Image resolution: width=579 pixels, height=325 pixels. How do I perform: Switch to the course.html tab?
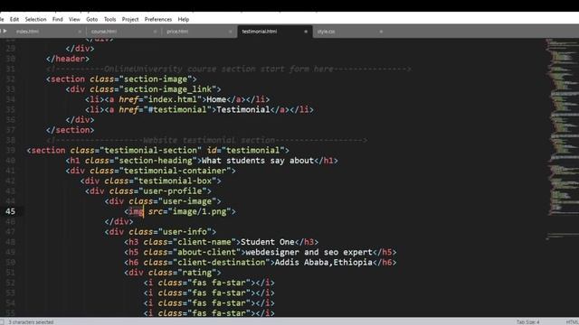(104, 32)
